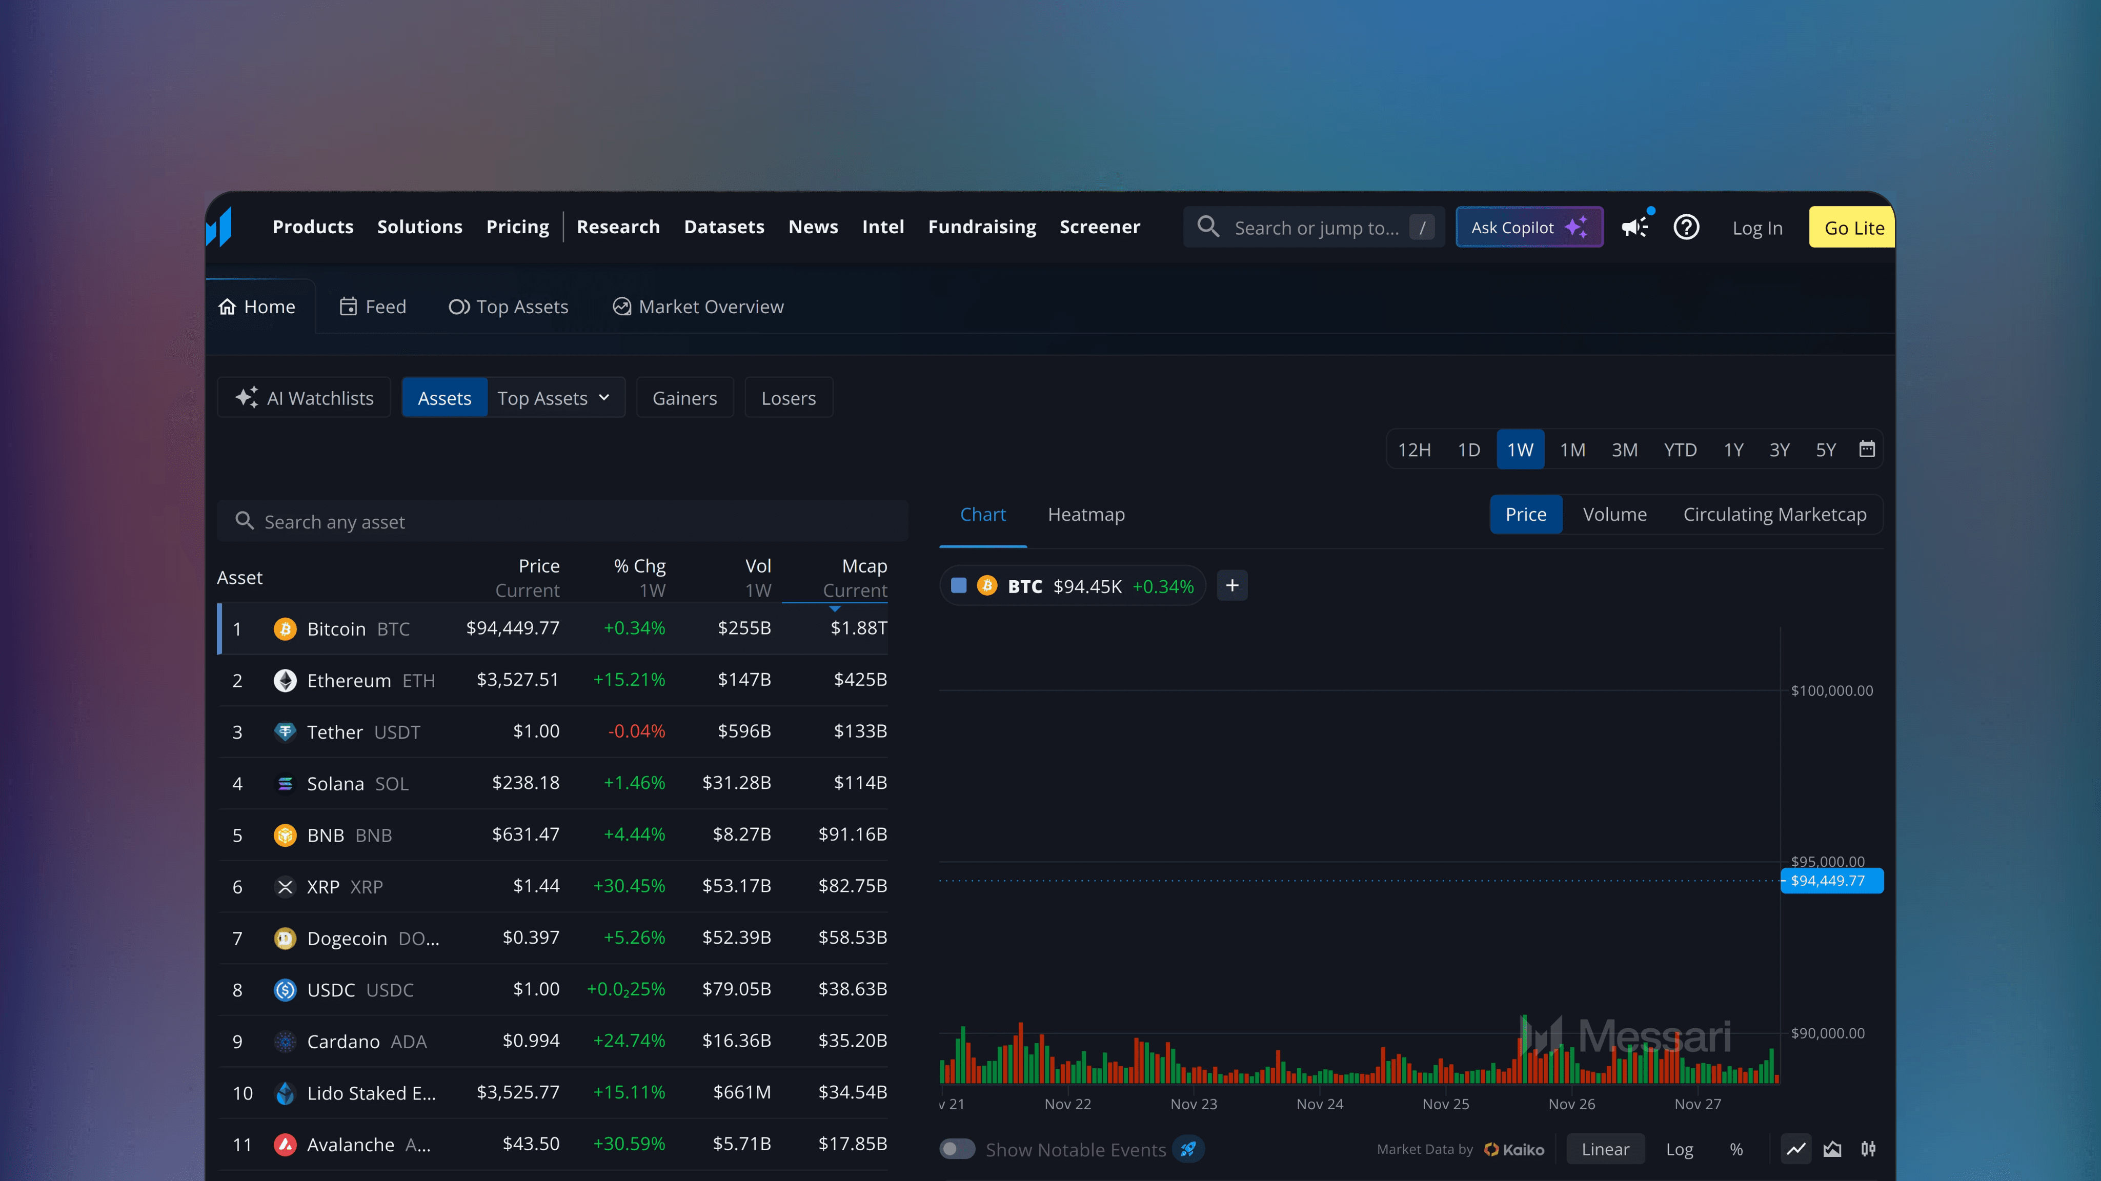Uncheck the BTC series checkbox on chart
The height and width of the screenshot is (1181, 2101).
959,585
